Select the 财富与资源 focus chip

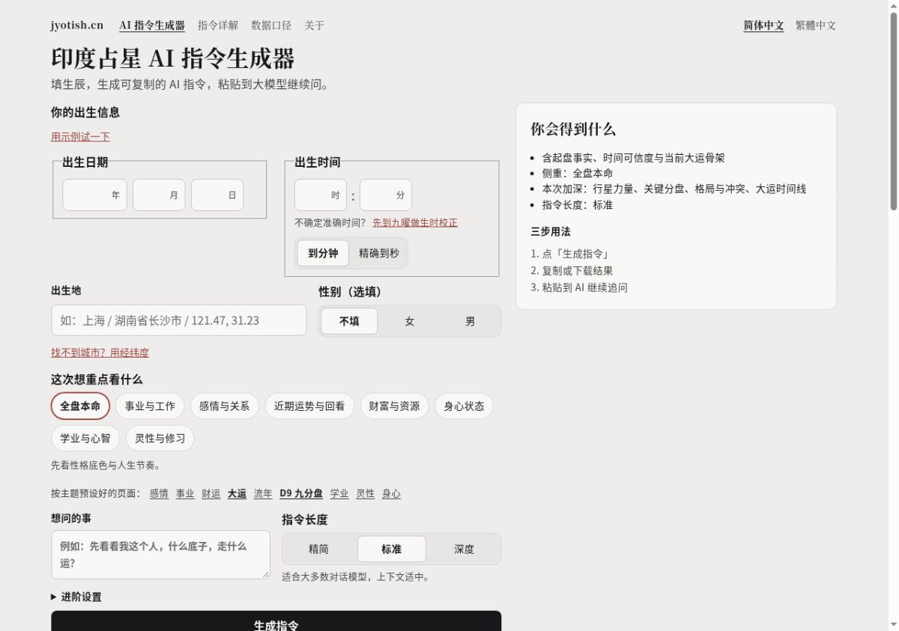(x=394, y=406)
